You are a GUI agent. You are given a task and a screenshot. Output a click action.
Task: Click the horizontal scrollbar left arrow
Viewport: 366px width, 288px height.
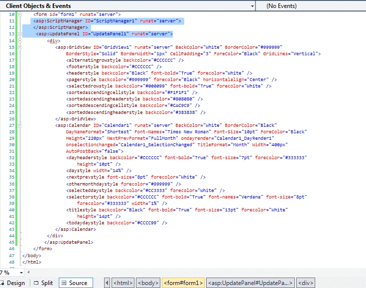[28, 272]
